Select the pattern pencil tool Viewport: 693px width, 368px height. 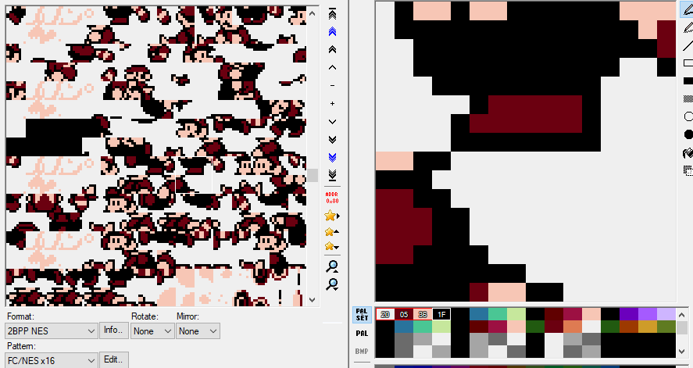[x=688, y=27]
